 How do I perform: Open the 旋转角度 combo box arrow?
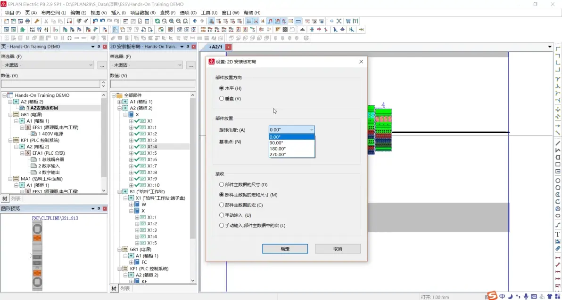(x=312, y=130)
